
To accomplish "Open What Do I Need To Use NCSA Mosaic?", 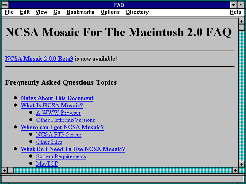I will pos(73,149).
